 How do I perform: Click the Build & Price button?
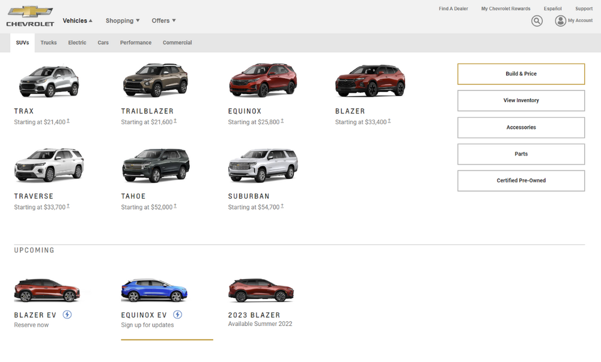[x=520, y=74]
